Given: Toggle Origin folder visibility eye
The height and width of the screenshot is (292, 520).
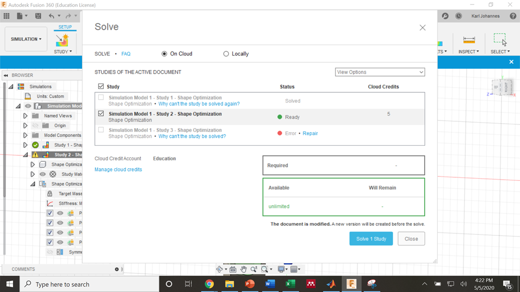Looking at the screenshot, I should pyautogui.click(x=35, y=126).
